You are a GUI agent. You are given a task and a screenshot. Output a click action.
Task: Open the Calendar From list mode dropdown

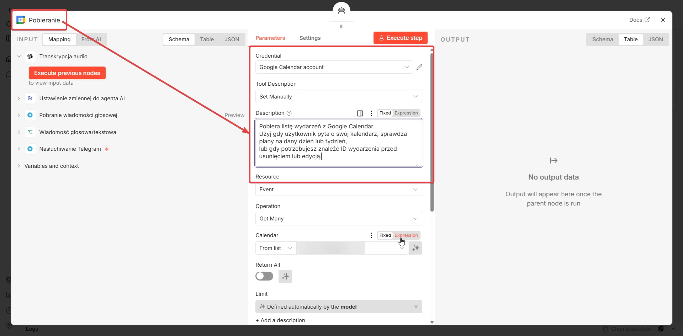(x=276, y=248)
